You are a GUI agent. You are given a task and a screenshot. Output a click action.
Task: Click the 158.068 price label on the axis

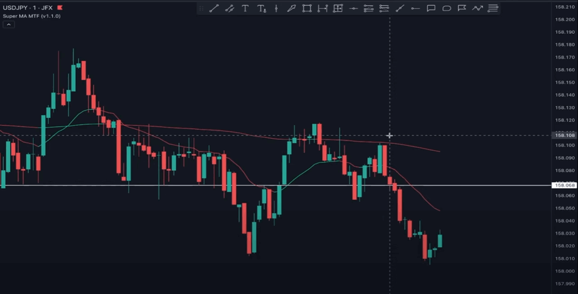point(564,185)
